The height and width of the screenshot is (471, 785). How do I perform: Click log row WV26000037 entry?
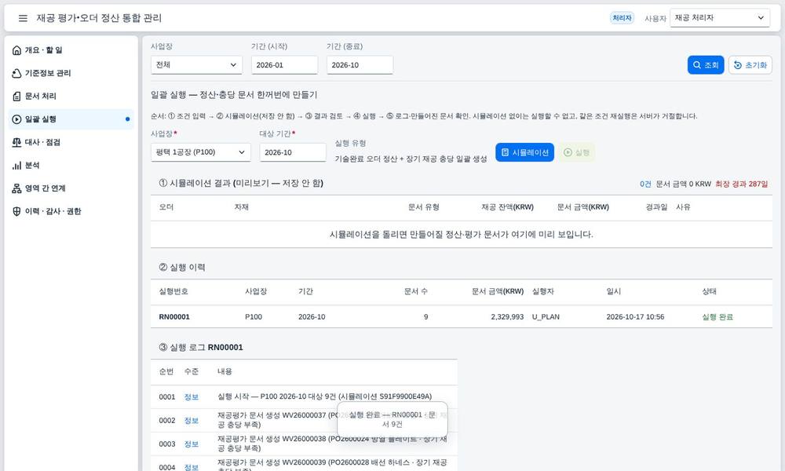click(x=332, y=420)
